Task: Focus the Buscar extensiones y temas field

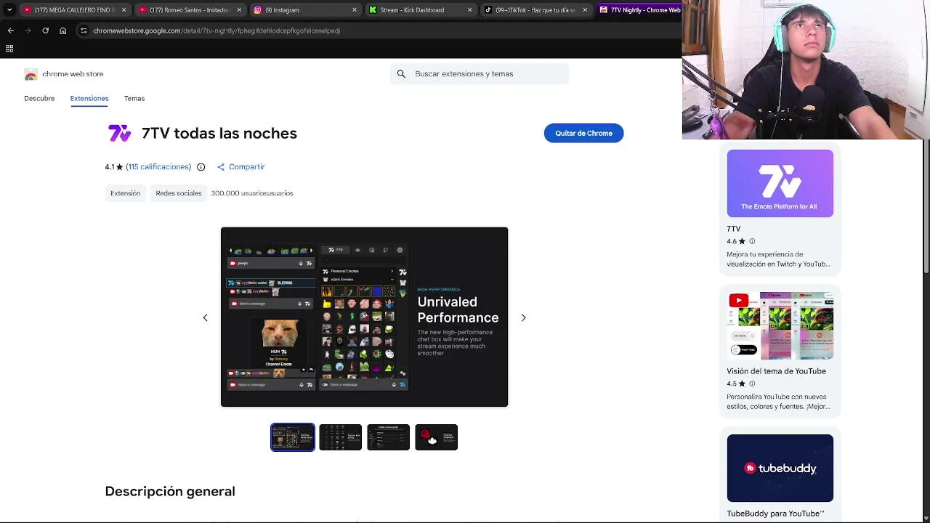Action: click(x=480, y=74)
